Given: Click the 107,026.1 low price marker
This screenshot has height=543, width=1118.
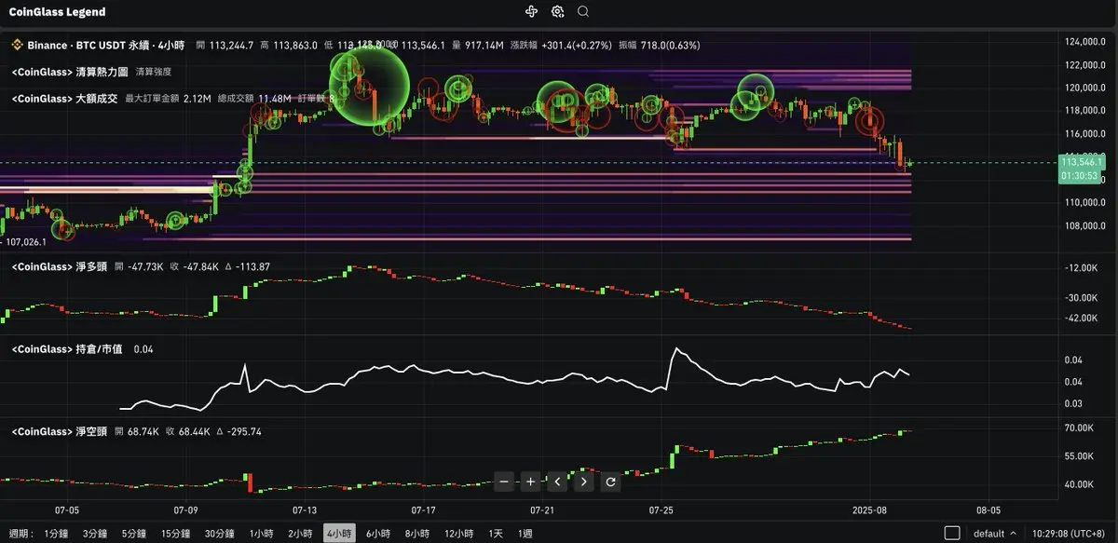Looking at the screenshot, I should pos(26,242).
